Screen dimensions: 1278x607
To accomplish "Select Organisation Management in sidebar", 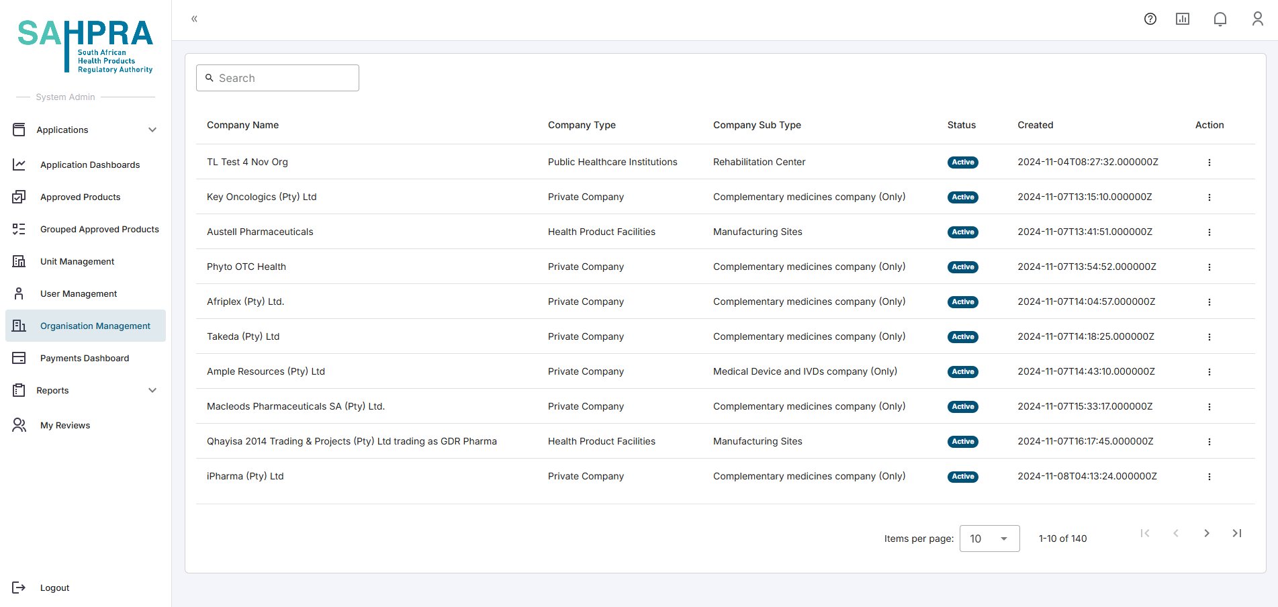I will [85, 326].
